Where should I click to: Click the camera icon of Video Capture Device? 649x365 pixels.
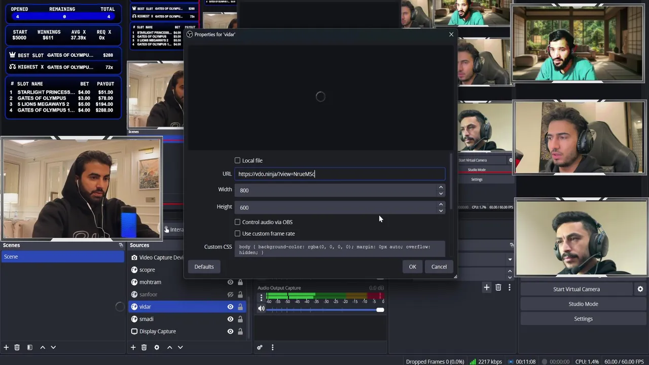[134, 258]
